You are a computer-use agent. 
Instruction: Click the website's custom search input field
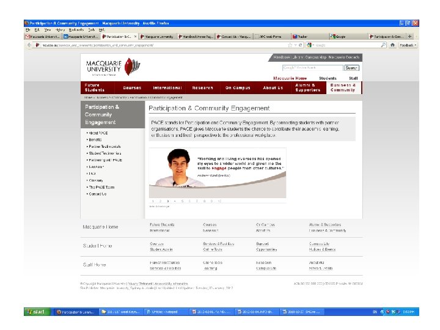click(x=313, y=68)
